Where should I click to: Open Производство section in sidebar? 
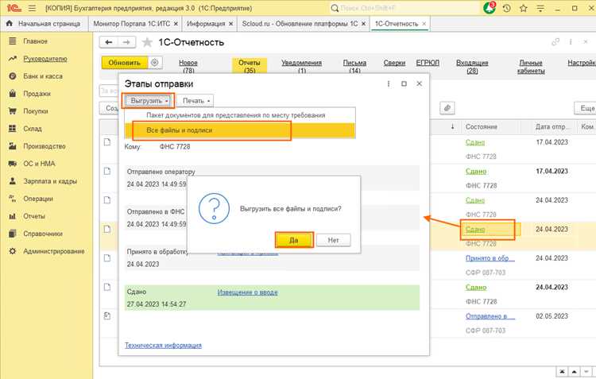44,146
